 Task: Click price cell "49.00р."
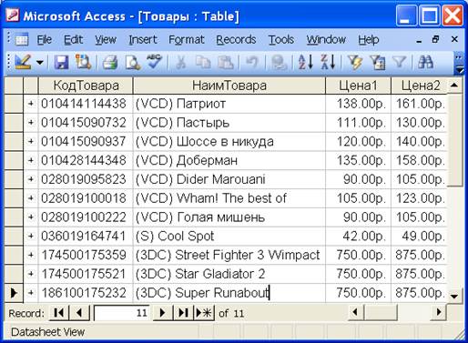[x=419, y=236]
